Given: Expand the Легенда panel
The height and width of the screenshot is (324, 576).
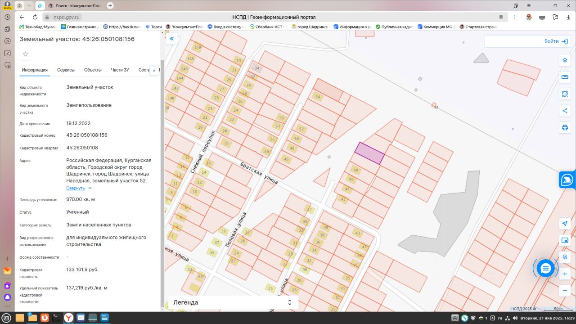Looking at the screenshot, I should [x=233, y=302].
